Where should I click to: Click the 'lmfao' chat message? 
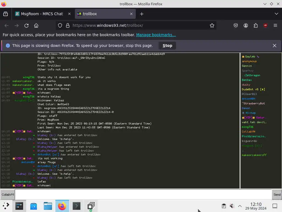[x=42, y=182]
